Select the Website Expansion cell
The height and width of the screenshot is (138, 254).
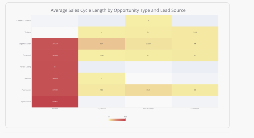tap(101, 79)
